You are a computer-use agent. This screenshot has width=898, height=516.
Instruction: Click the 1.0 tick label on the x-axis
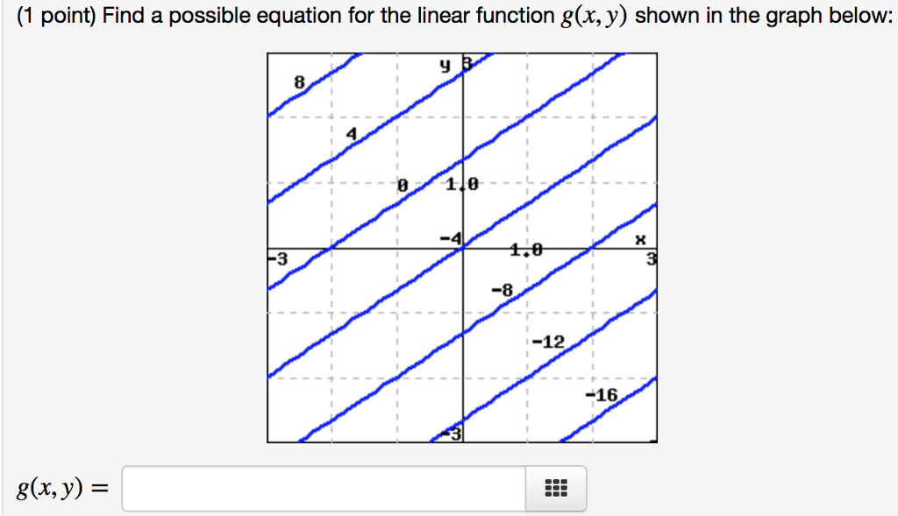526,251
